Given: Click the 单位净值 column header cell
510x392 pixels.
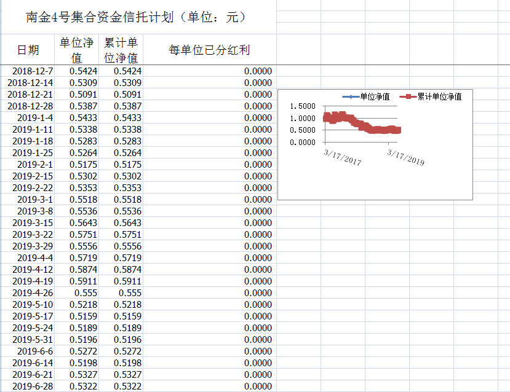Looking at the screenshot, I should (76, 50).
